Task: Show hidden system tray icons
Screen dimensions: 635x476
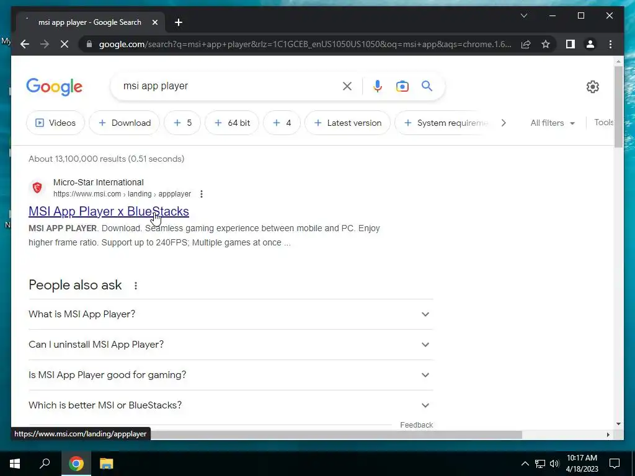Action: tap(525, 464)
